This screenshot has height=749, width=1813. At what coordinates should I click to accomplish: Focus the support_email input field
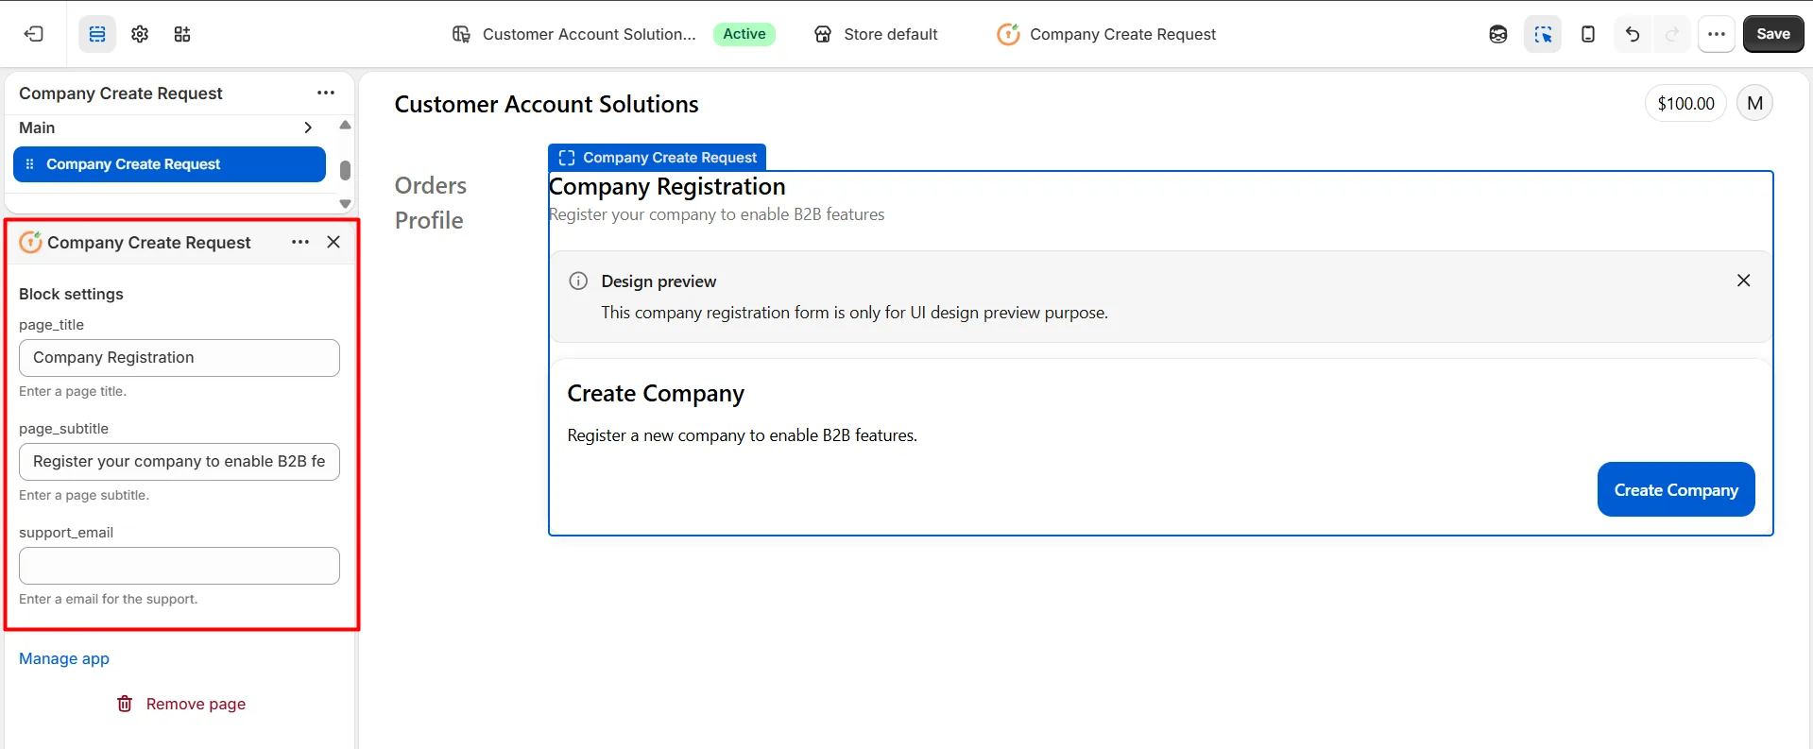[x=180, y=566]
